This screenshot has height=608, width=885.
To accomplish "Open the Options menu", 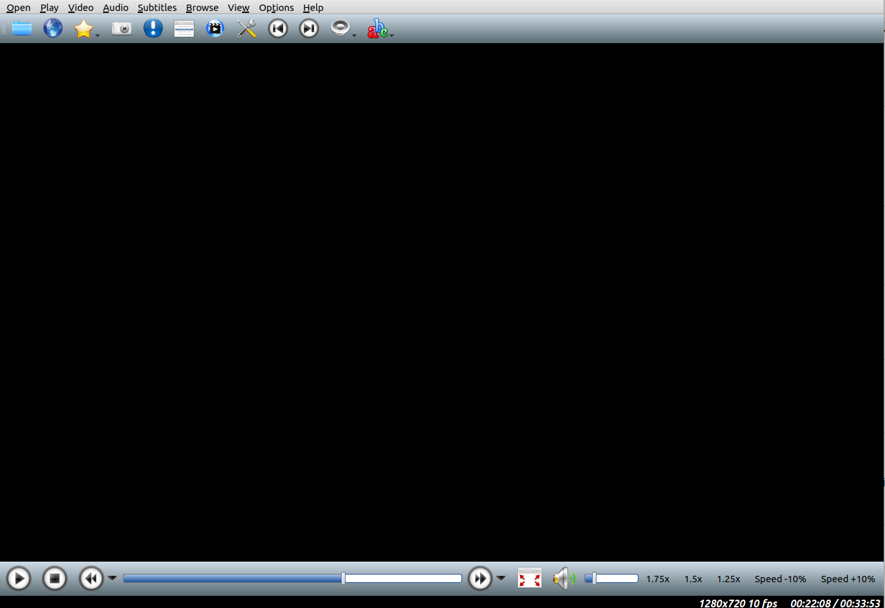I will click(276, 8).
